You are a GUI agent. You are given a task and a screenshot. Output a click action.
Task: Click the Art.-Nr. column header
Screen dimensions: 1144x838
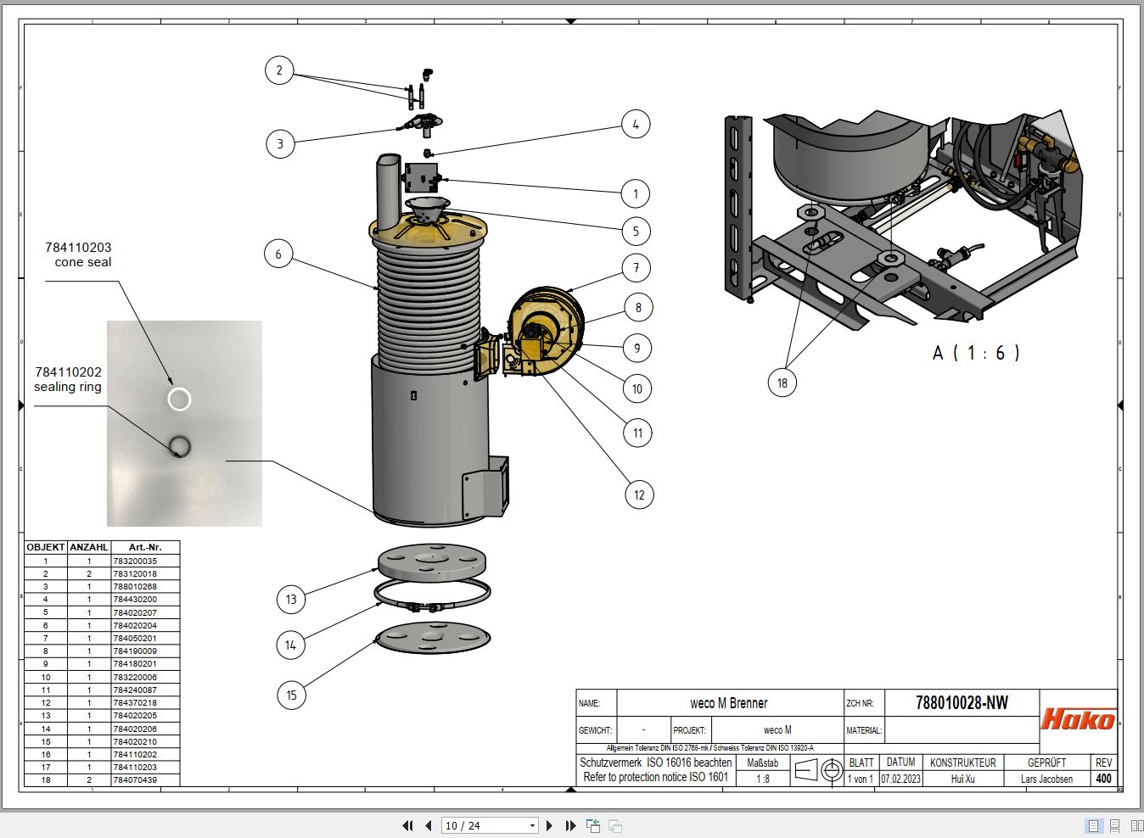point(144,547)
